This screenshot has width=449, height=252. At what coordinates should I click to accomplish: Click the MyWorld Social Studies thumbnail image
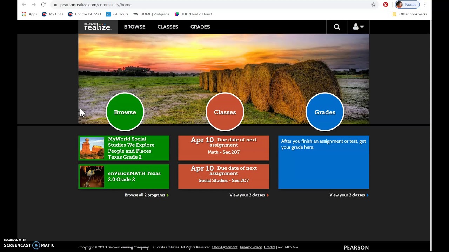click(92, 148)
